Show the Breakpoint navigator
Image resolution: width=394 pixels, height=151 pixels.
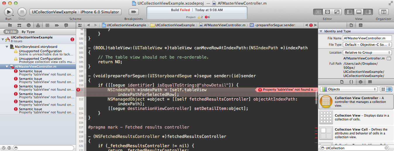pos(57,25)
